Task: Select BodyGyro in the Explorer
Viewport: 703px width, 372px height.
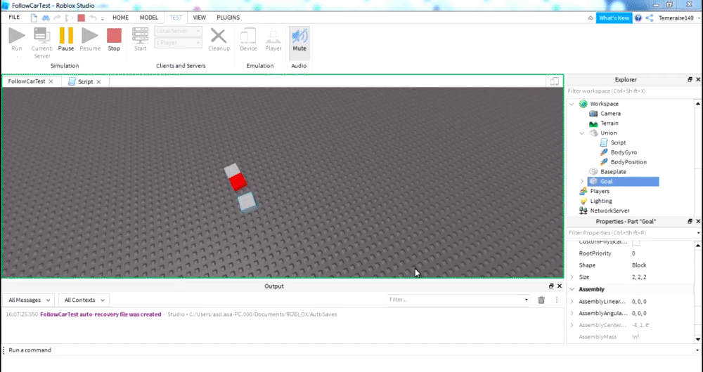Action: (x=623, y=152)
